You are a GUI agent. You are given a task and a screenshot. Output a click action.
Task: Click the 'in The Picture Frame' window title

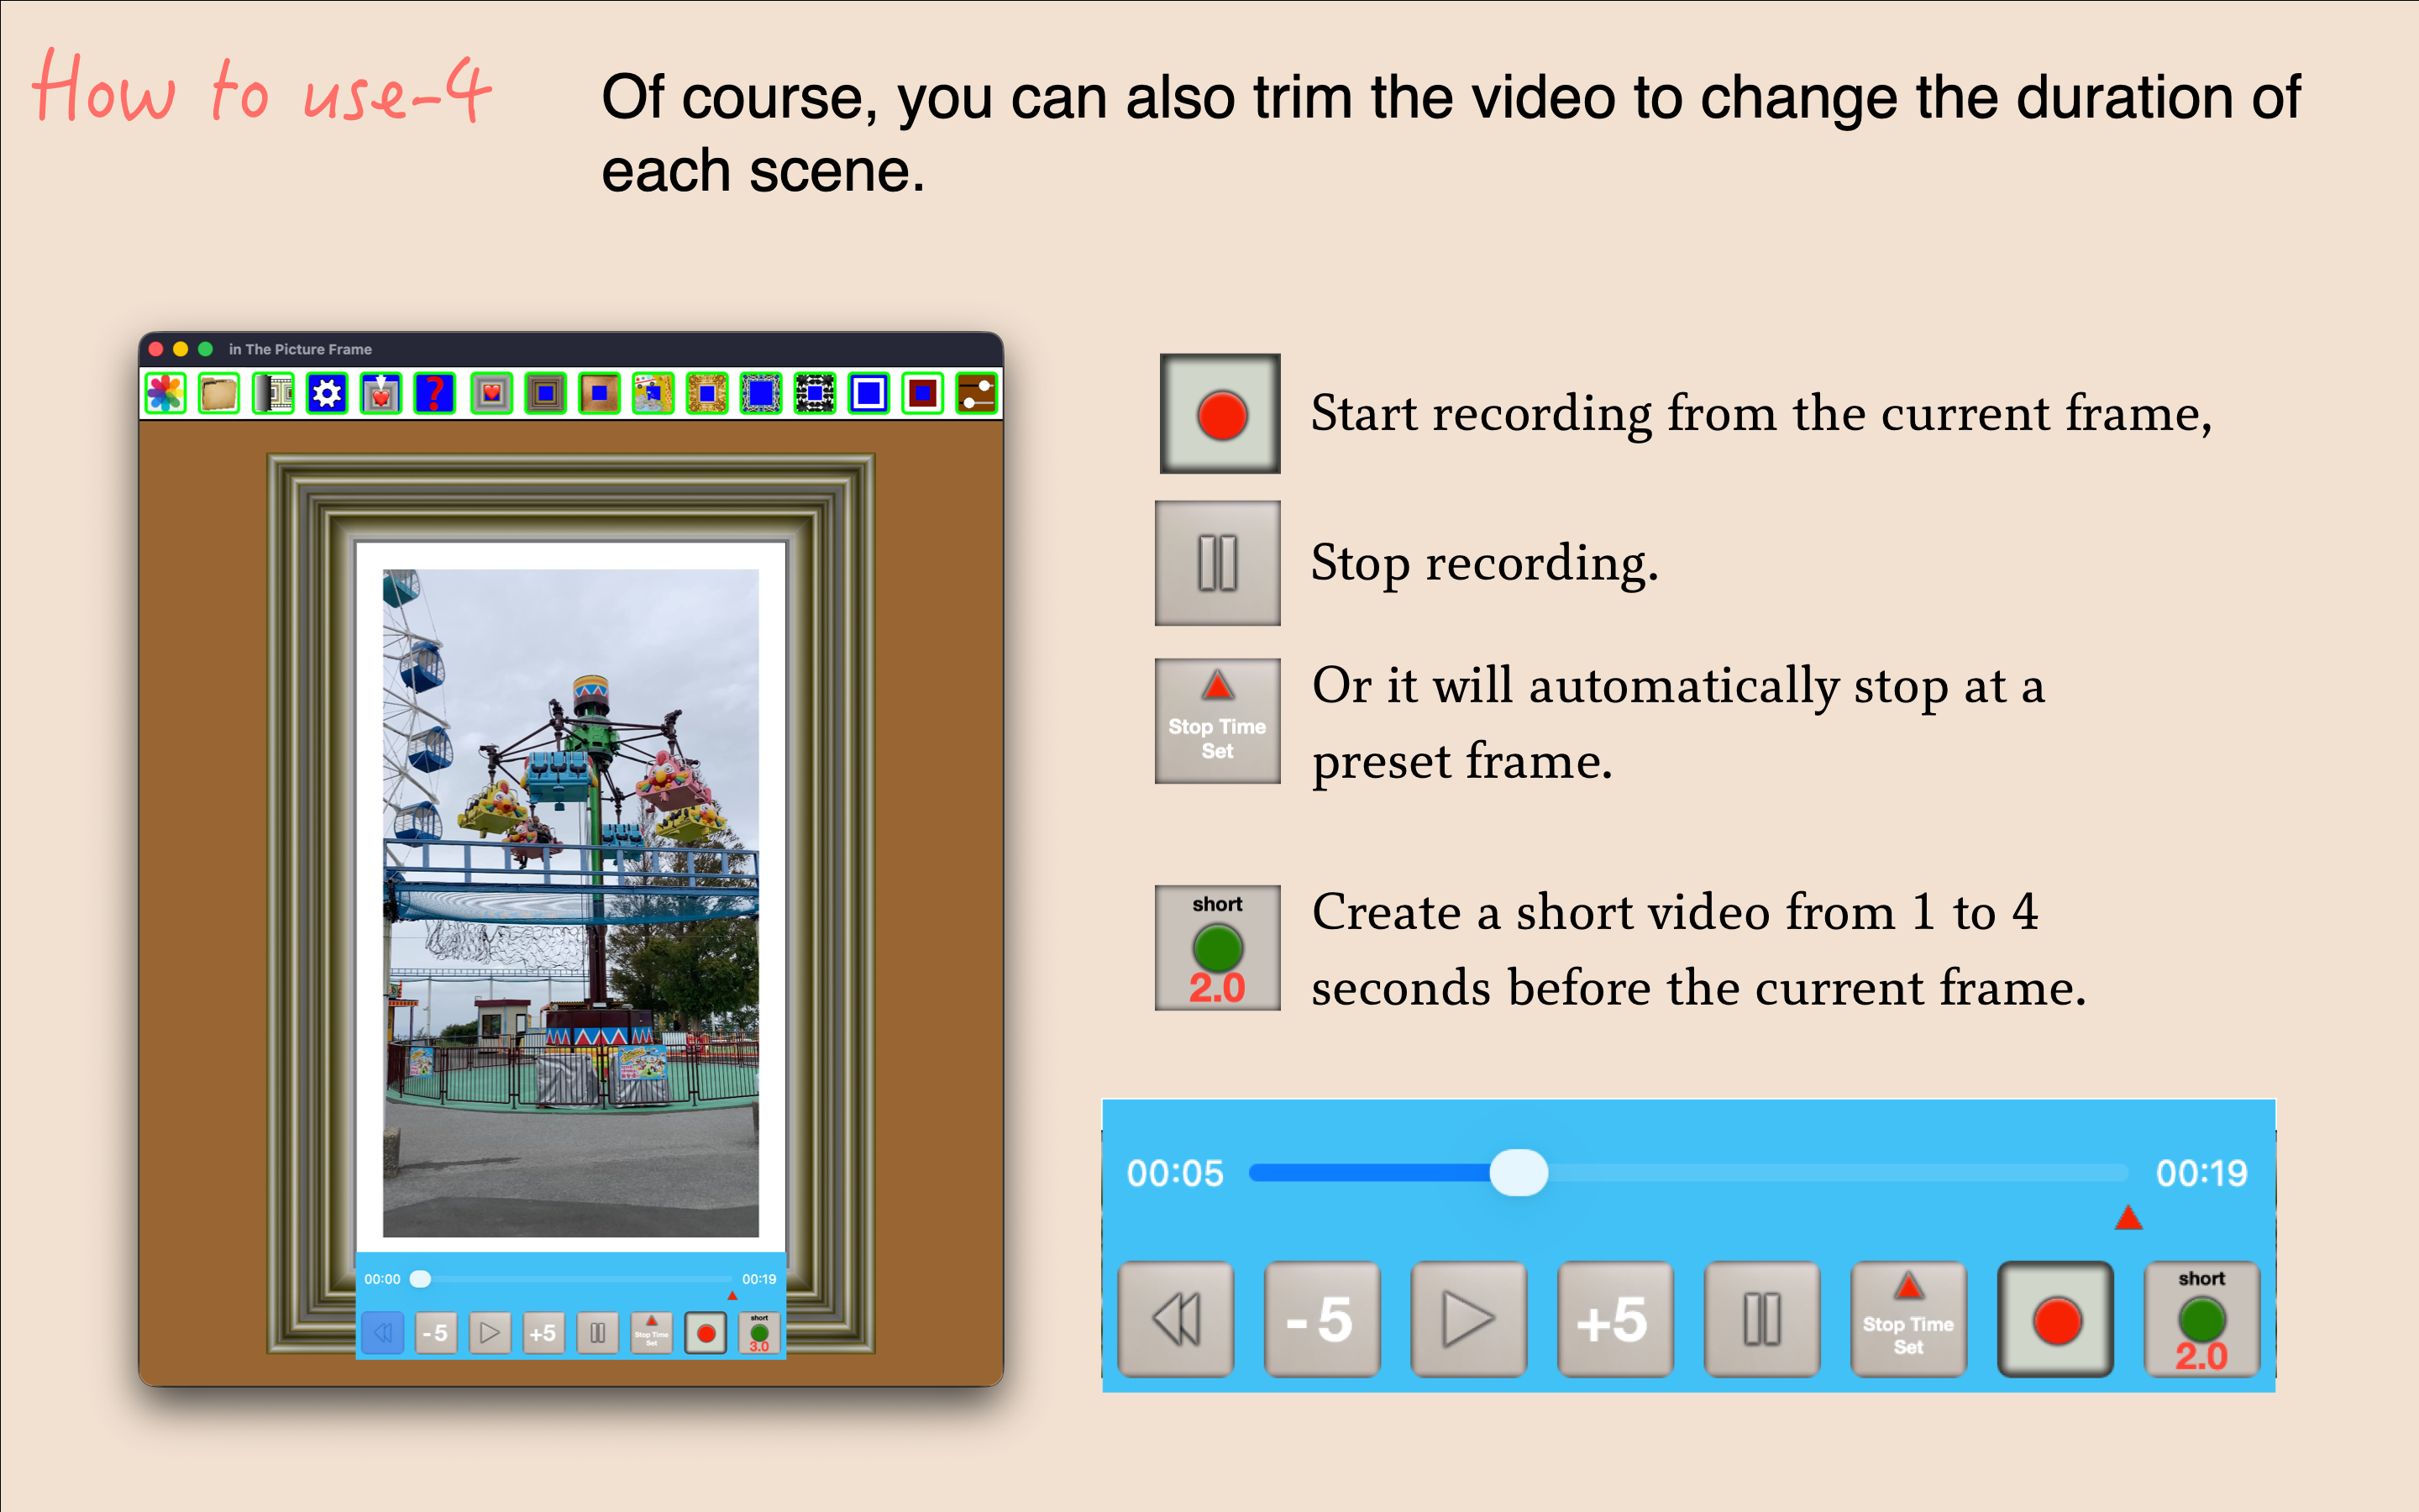pyautogui.click(x=300, y=349)
